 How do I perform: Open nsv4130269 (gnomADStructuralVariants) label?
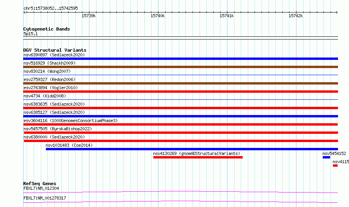[196, 153]
